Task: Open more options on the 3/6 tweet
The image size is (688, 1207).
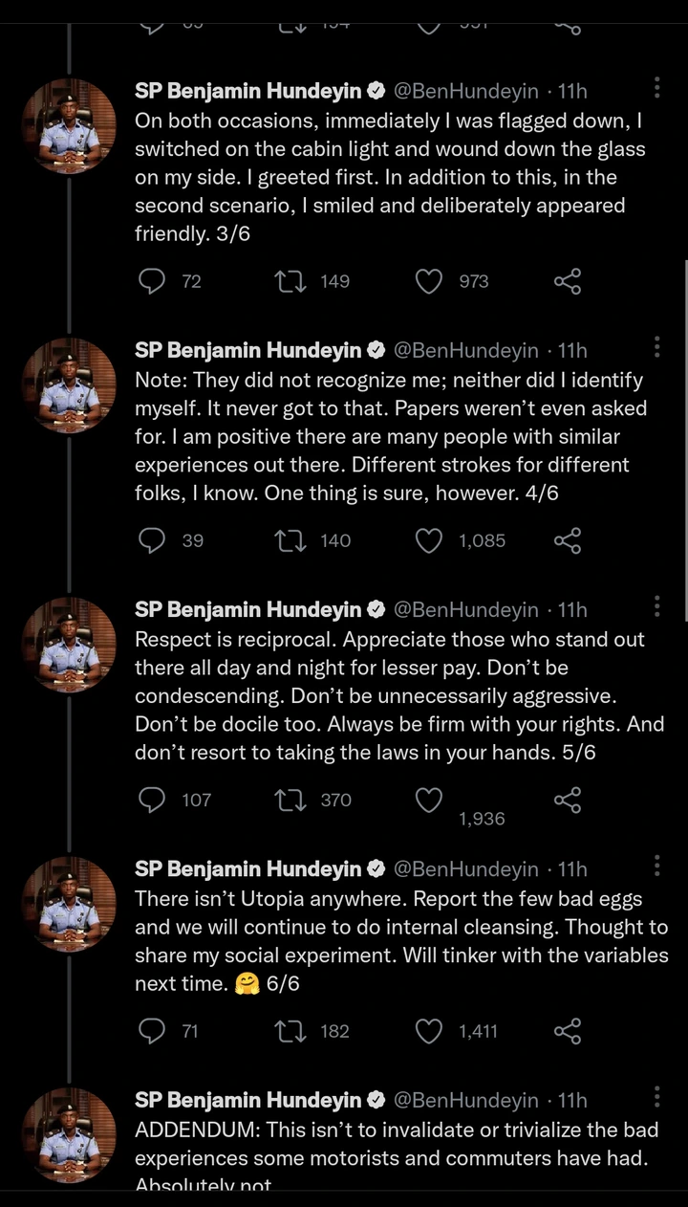Action: click(x=656, y=88)
